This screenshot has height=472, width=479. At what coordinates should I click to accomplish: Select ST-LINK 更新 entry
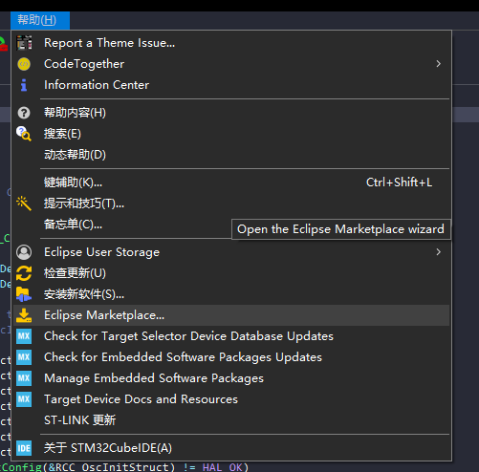pyautogui.click(x=231, y=420)
